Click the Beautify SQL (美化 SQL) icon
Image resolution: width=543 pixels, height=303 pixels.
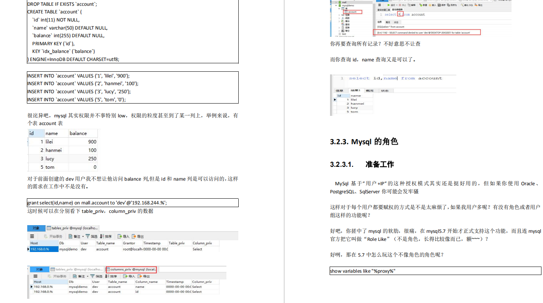pyautogui.click(x=463, y=5)
